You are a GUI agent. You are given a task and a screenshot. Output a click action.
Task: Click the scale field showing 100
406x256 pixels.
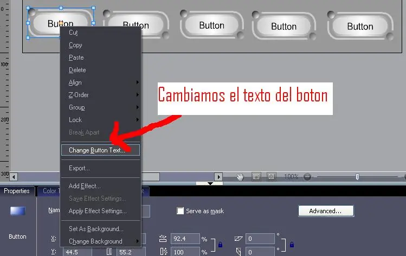(x=185, y=252)
